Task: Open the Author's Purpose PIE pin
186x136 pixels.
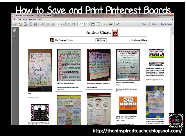Action: (99, 109)
